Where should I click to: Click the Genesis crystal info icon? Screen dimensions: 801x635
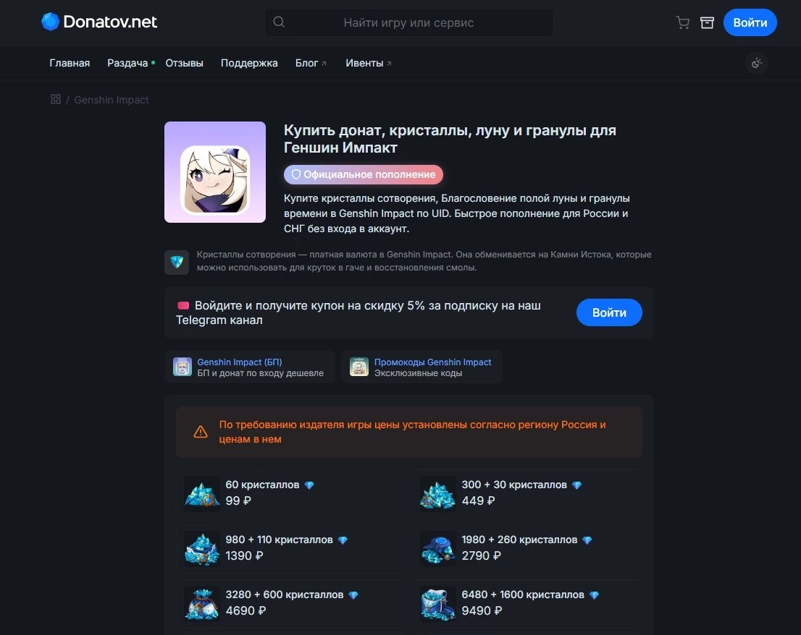(177, 262)
